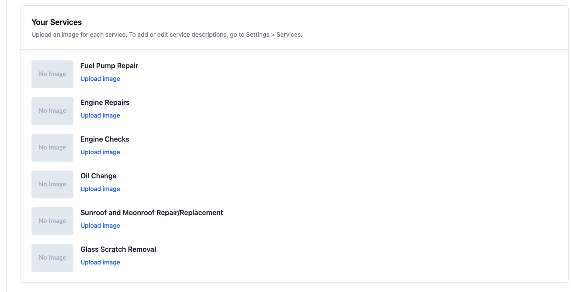Select the Engine Repairs image placeholder
Viewport: 571px width, 292px height.
point(52,111)
